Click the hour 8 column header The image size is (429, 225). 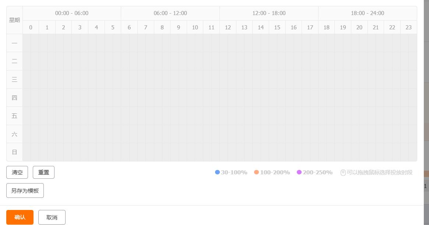162,27
